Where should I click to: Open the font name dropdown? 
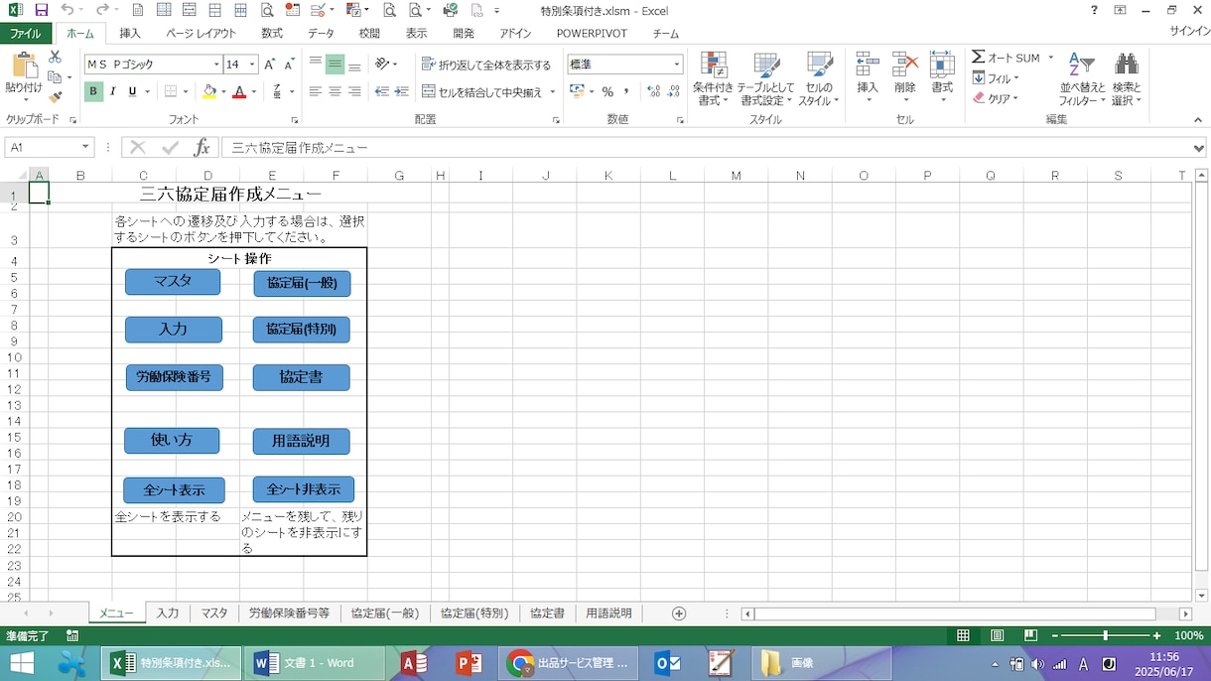pyautogui.click(x=216, y=65)
